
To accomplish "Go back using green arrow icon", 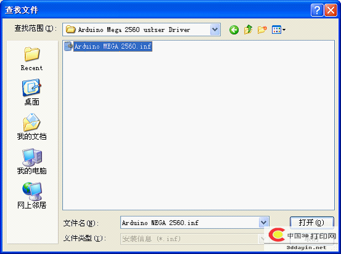I will [234, 30].
